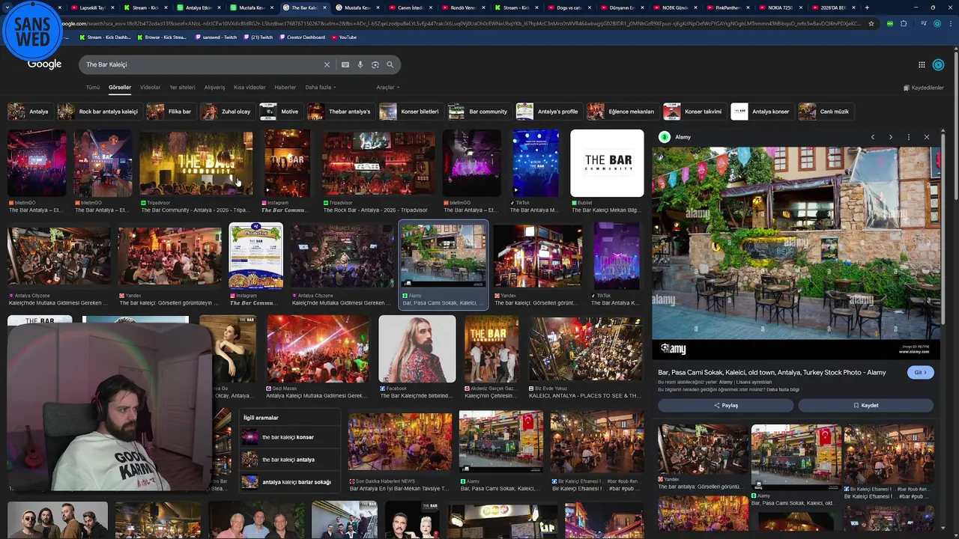
Task: Open the selected Alamy Pasa Cami Sokak thumbnail
Action: click(x=444, y=255)
